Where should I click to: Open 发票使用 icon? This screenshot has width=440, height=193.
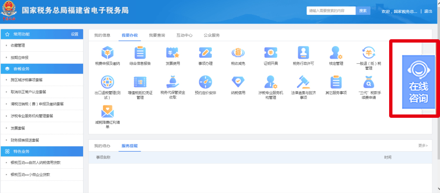[x=173, y=53]
